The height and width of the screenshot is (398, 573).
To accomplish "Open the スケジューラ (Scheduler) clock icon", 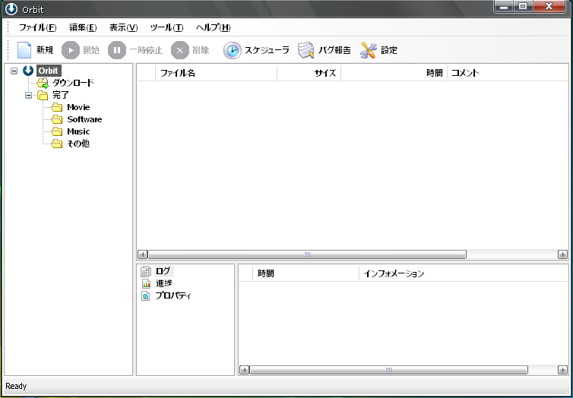I will tap(232, 50).
